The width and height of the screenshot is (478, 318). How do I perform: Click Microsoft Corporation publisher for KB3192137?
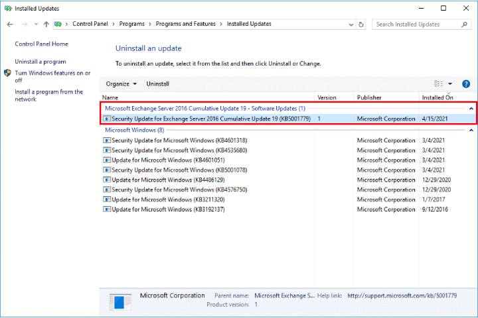click(386, 209)
